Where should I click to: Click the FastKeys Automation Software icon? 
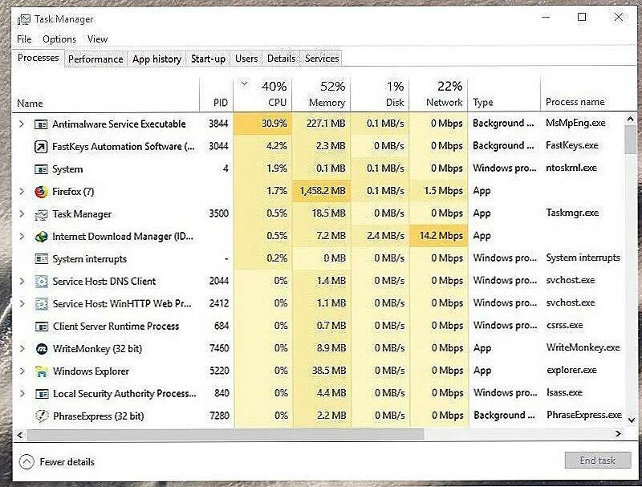41,147
